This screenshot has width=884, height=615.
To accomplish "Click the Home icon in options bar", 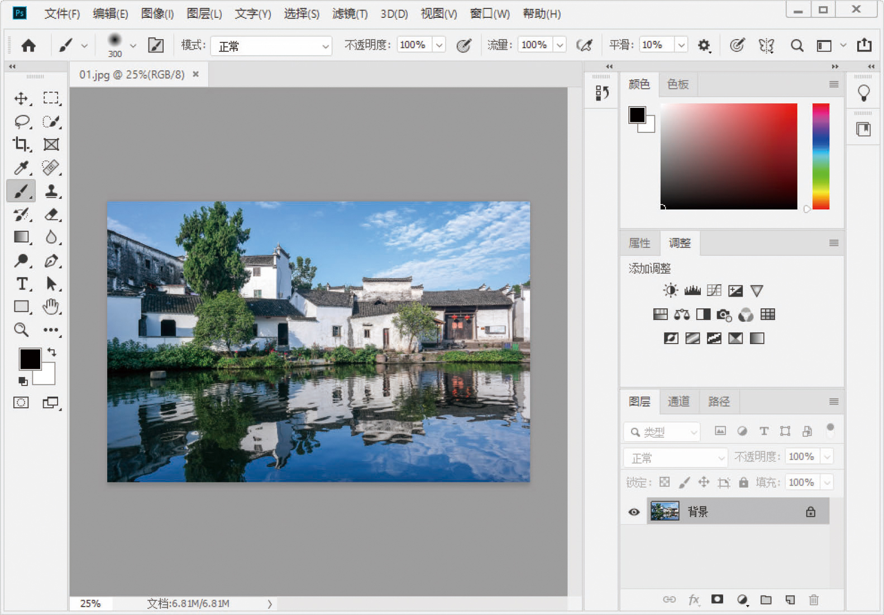I will pyautogui.click(x=28, y=45).
